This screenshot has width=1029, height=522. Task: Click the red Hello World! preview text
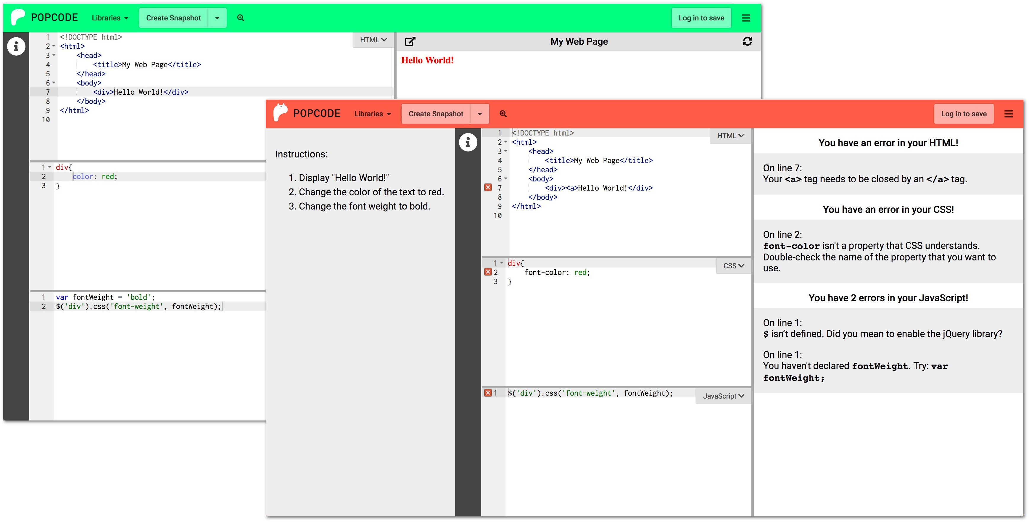tap(427, 60)
